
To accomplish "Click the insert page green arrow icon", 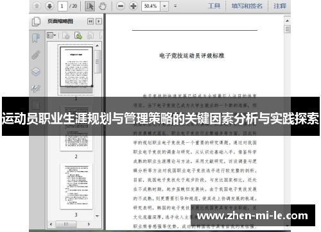I will click(x=78, y=35).
